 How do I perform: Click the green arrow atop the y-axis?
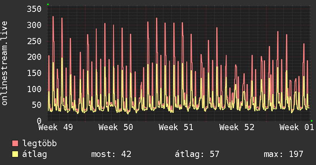pos(48,4)
